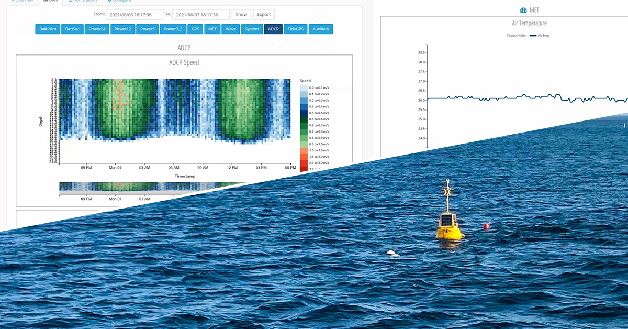The image size is (628, 329).
Task: Switch the System sensor display on
Action: (252, 29)
